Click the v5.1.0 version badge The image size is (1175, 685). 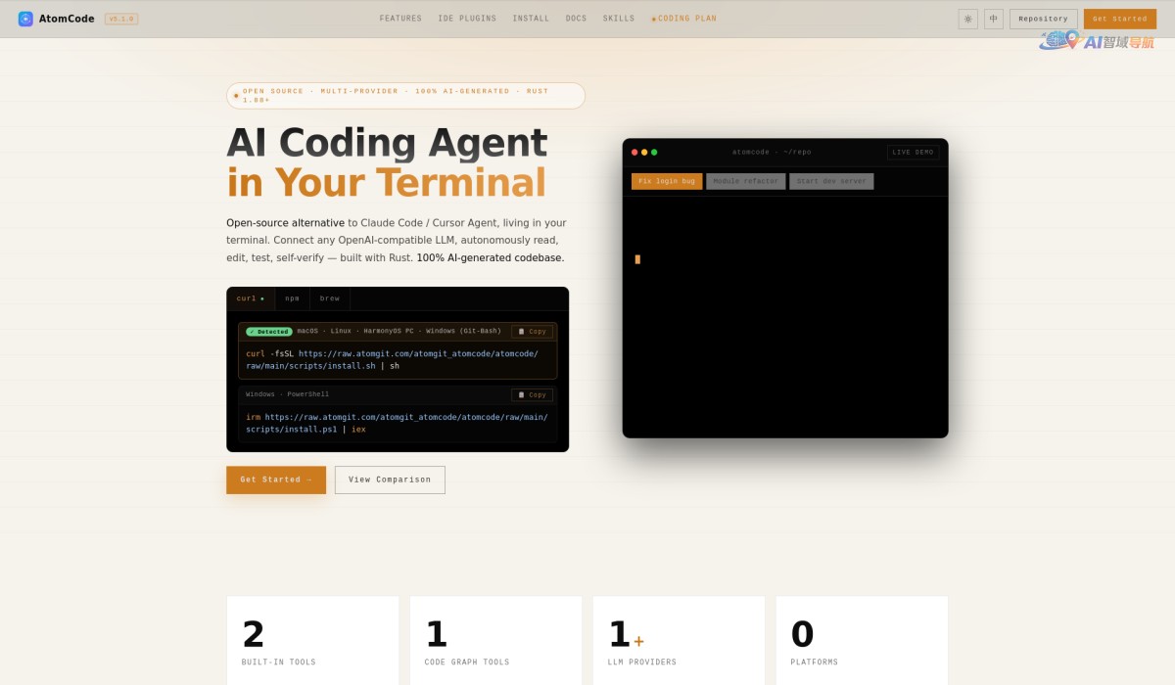(x=121, y=19)
